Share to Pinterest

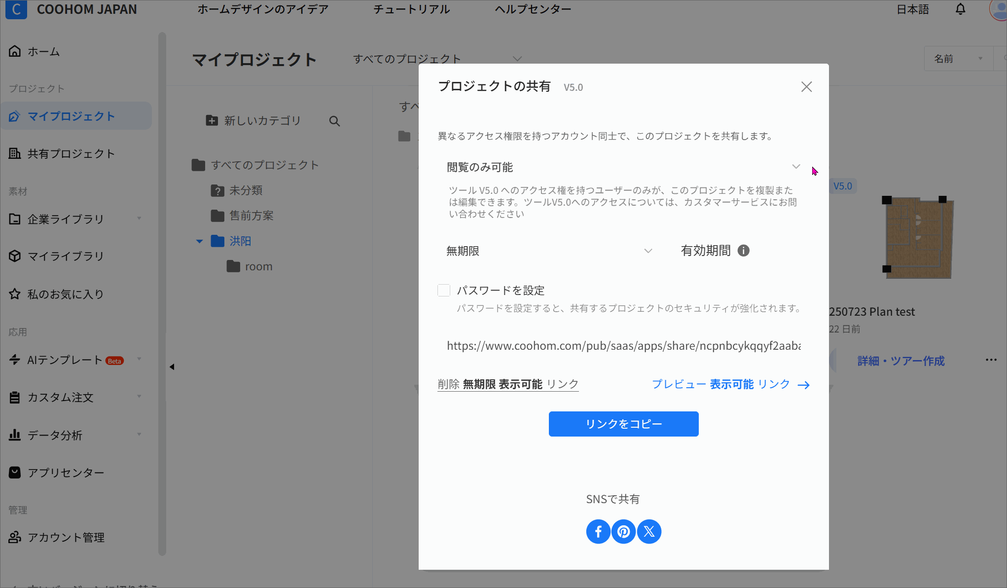coord(624,531)
